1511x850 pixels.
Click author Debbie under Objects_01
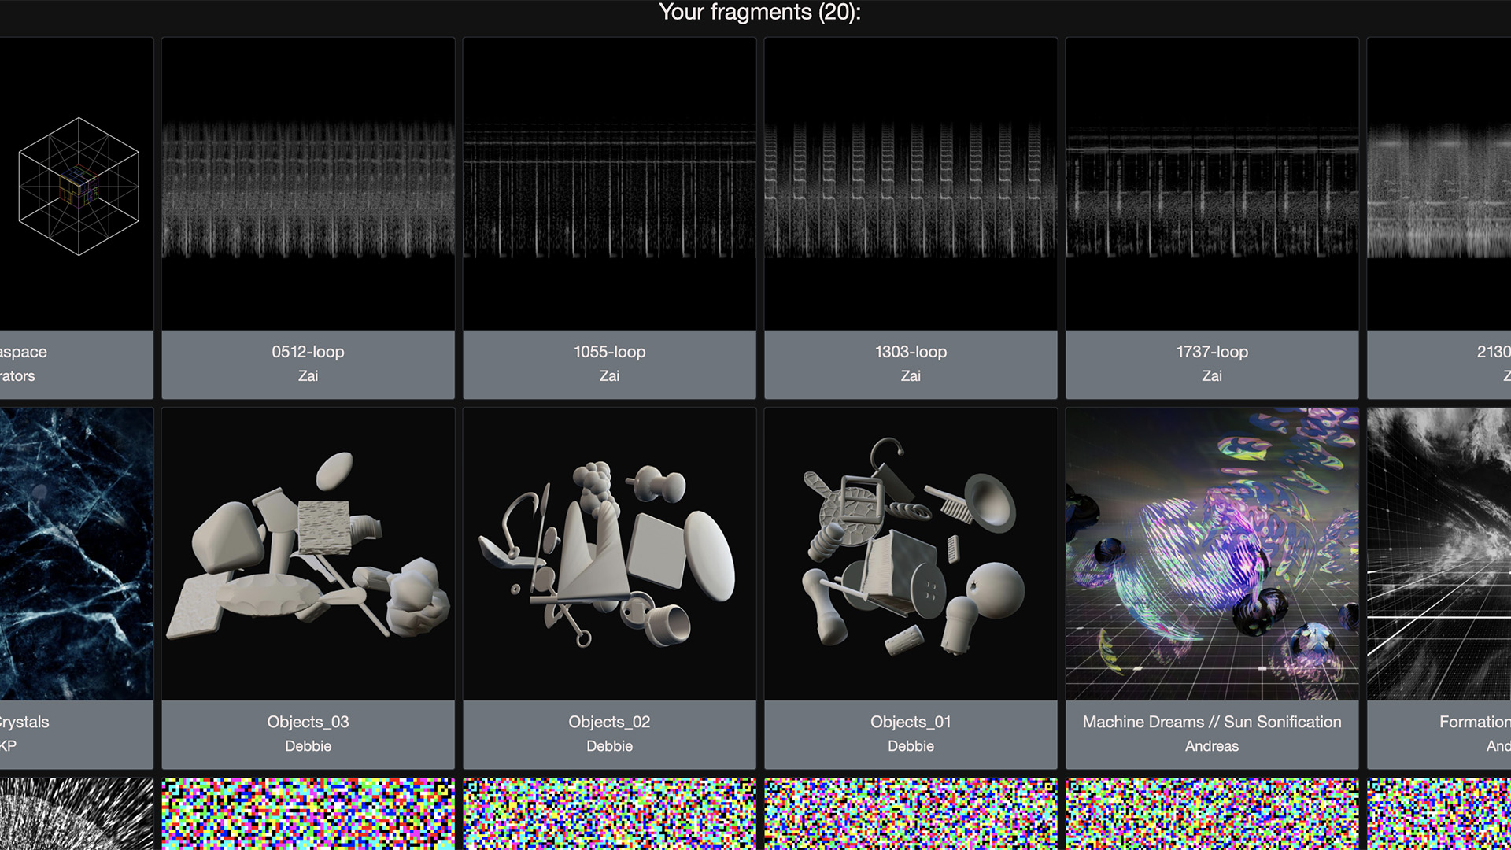click(x=911, y=746)
